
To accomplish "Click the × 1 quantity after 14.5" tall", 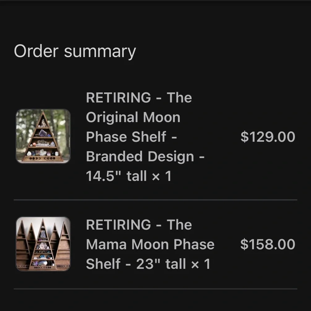I will point(162,176).
